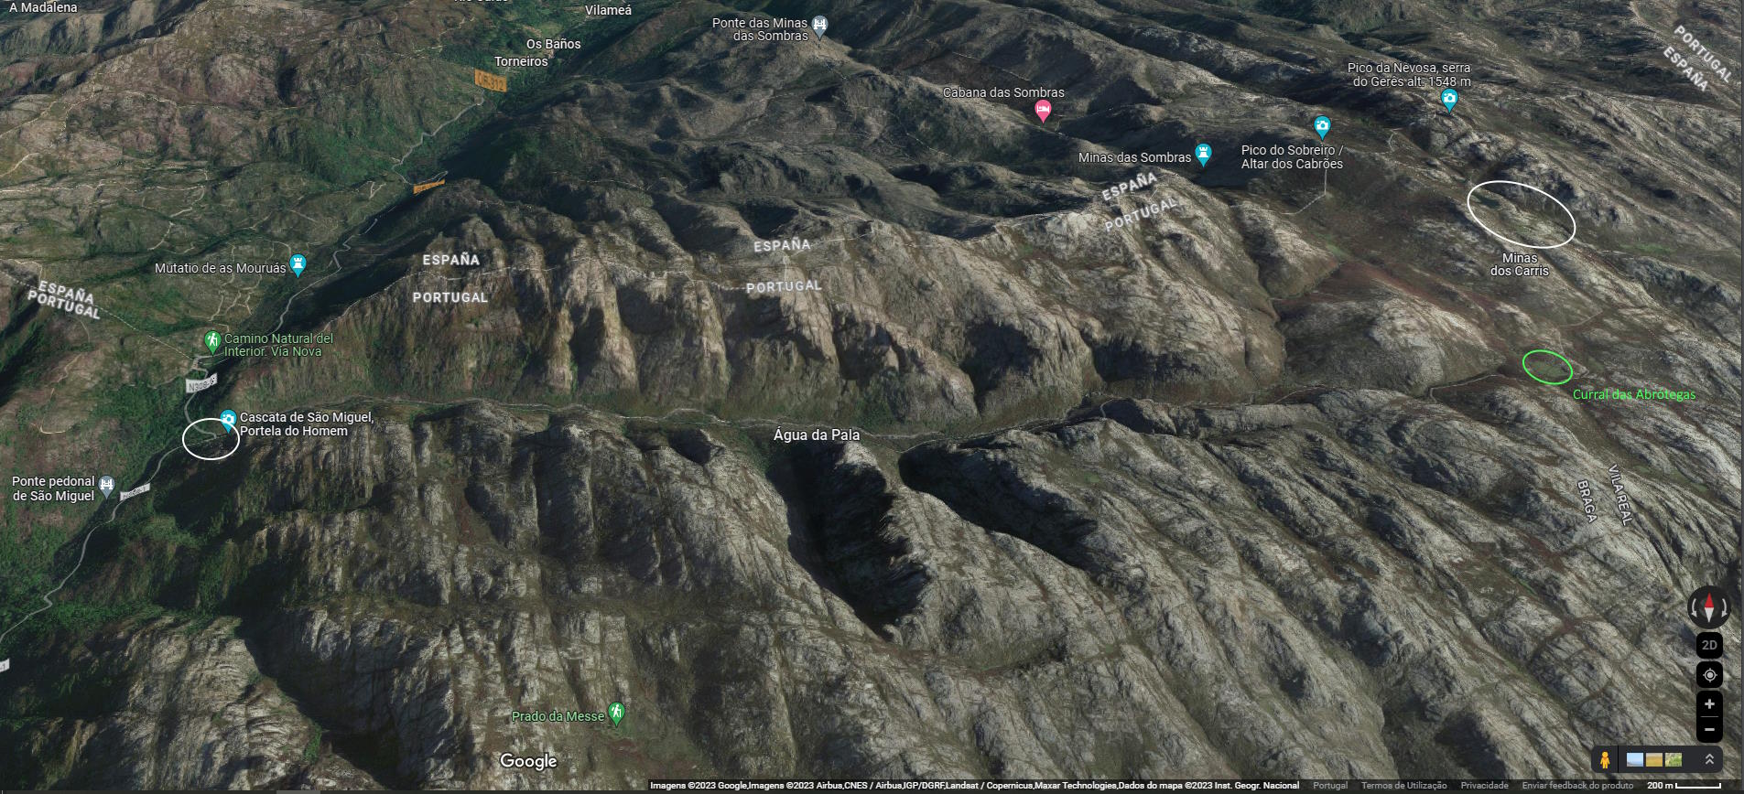Zoom in with the plus button
The height and width of the screenshot is (794, 1744).
[1709, 704]
